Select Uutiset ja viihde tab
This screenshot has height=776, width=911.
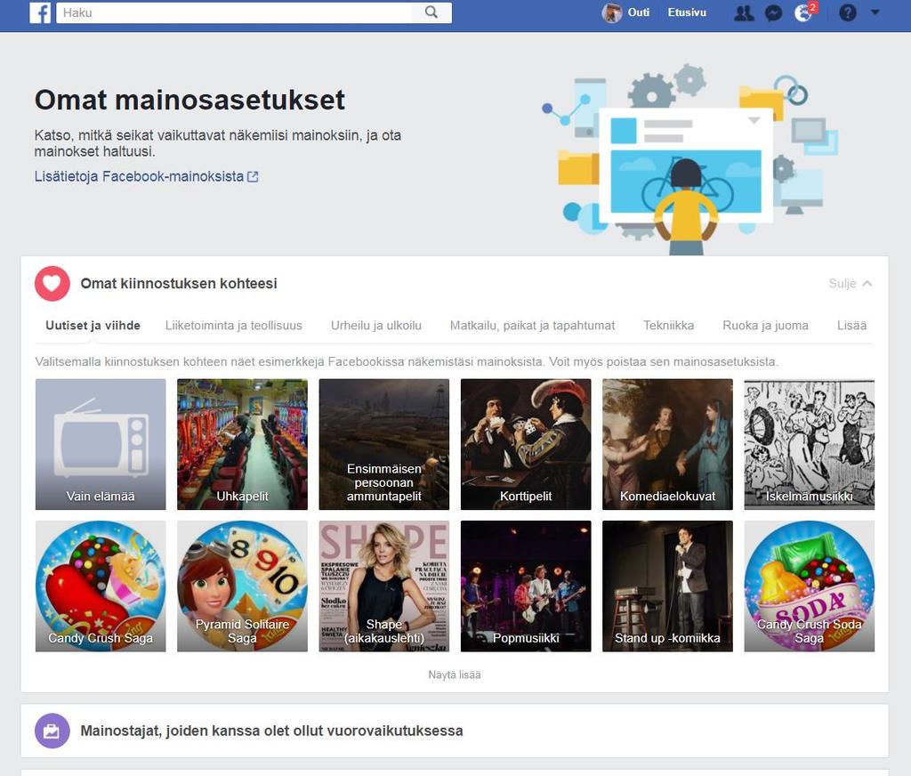click(x=93, y=326)
